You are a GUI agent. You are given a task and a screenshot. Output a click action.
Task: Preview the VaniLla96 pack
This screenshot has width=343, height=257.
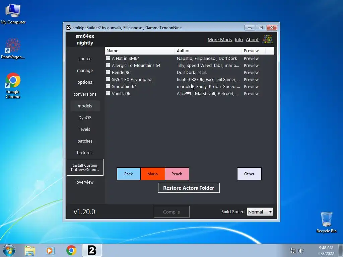[x=251, y=94]
